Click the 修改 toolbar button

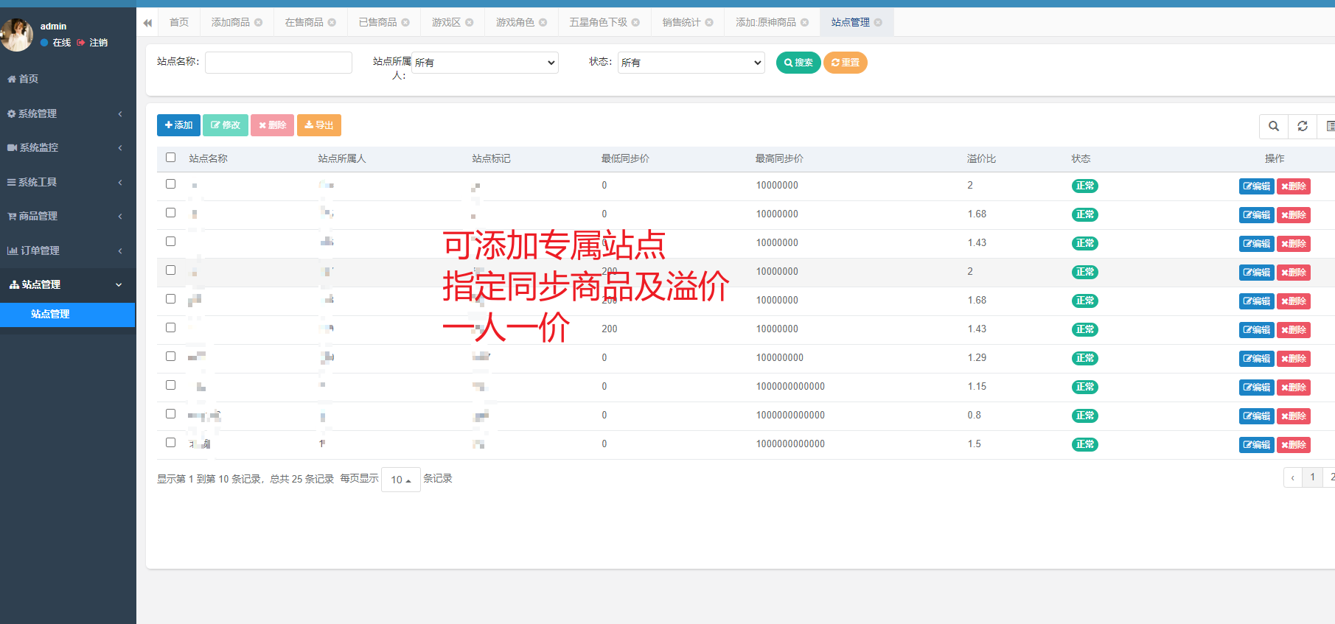pos(226,125)
